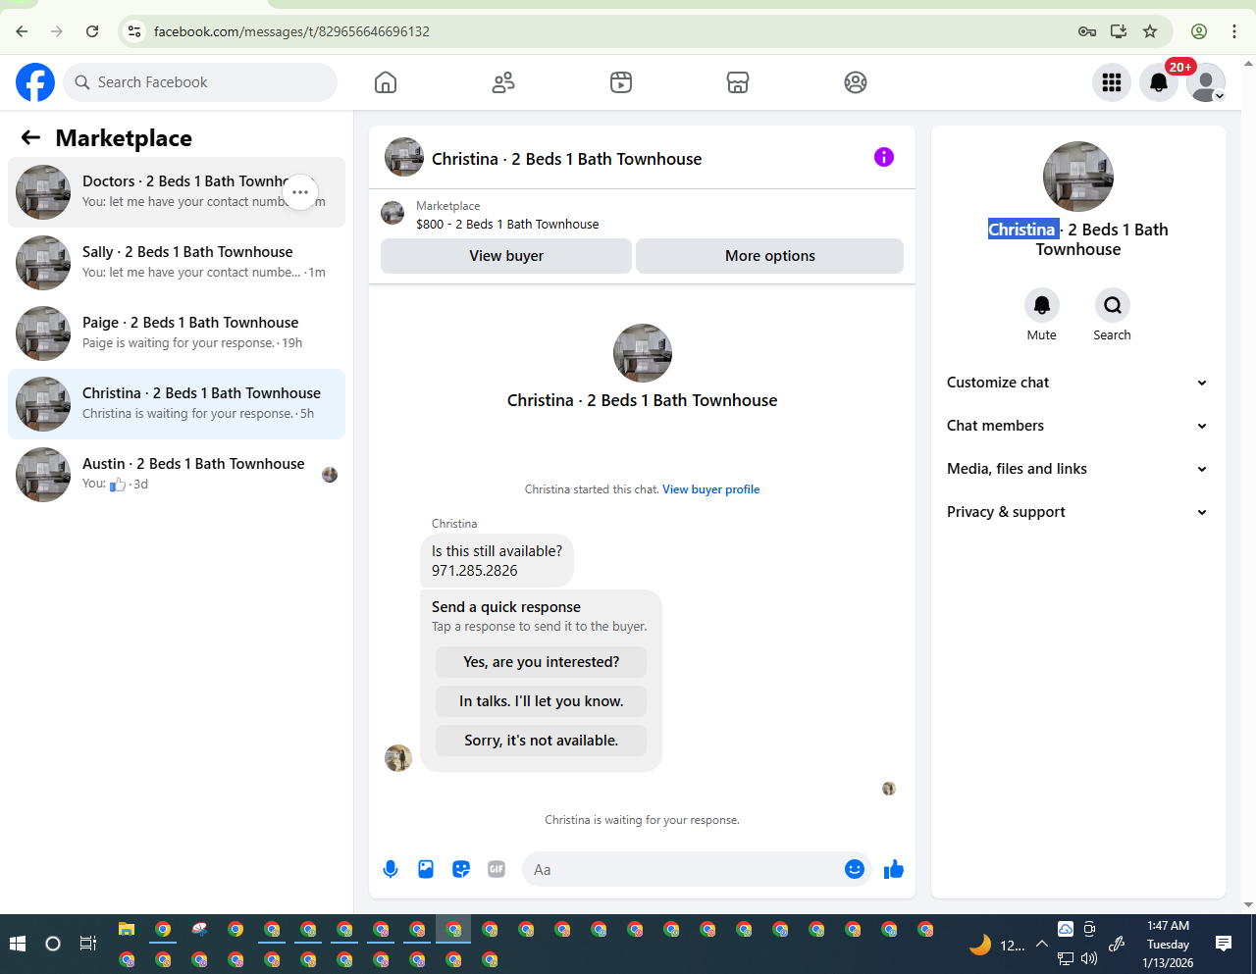Open the Marketplace storefront icon
Screen dimensions: 1256x974
coord(738,82)
